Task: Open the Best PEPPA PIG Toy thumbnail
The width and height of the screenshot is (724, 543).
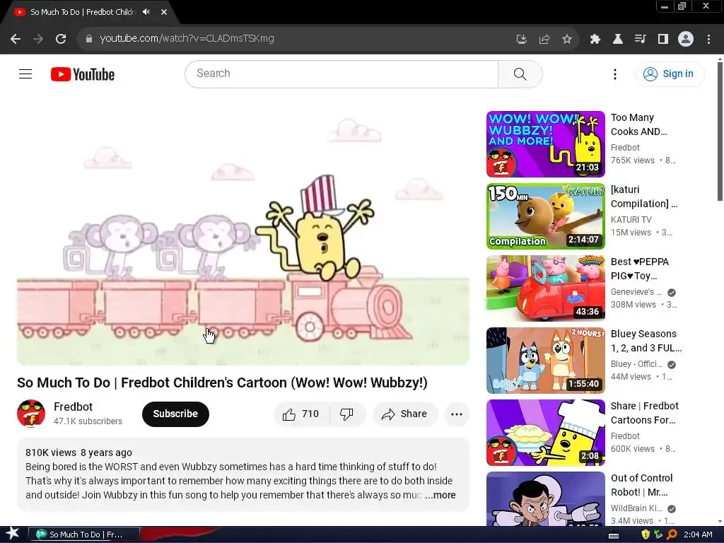Action: pos(545,288)
